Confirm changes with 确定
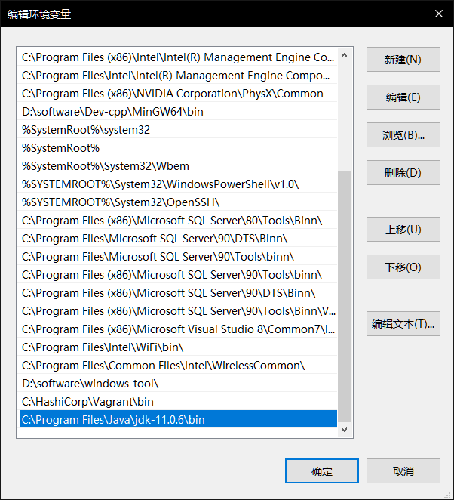This screenshot has height=500, width=454. pyautogui.click(x=322, y=471)
